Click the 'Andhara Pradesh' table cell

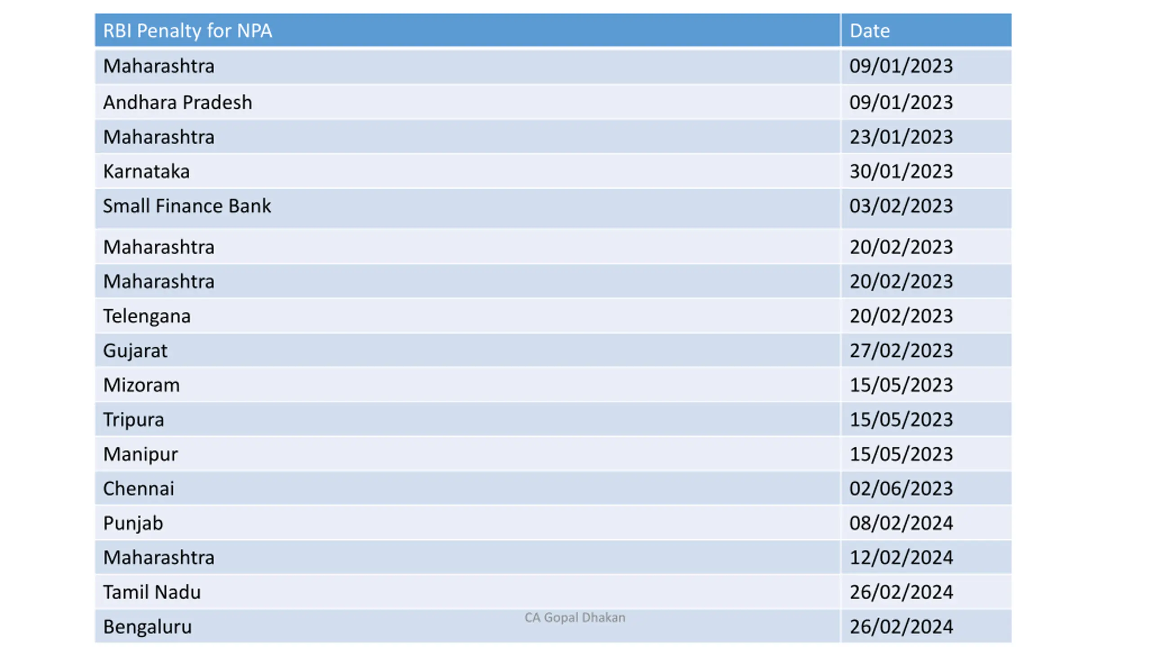(467, 102)
